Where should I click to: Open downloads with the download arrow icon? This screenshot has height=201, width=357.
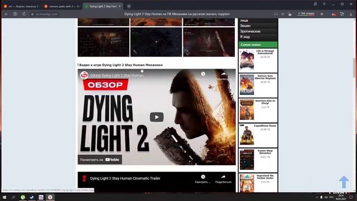(x=351, y=14)
